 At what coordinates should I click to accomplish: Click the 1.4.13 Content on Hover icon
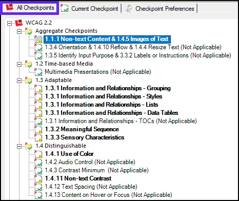(x=38, y=195)
